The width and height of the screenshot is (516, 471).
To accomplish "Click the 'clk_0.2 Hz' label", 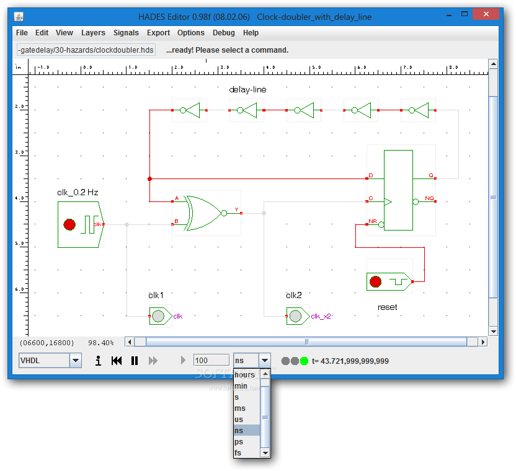I will (78, 192).
